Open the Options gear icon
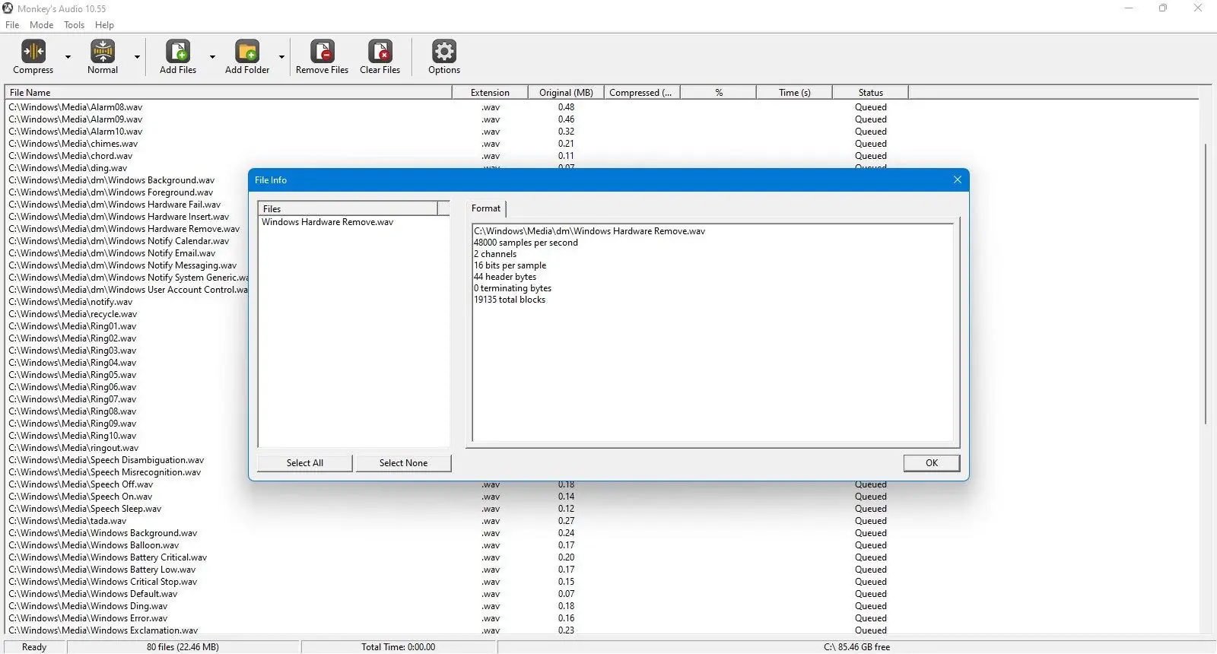This screenshot has height=654, width=1217. point(444,51)
